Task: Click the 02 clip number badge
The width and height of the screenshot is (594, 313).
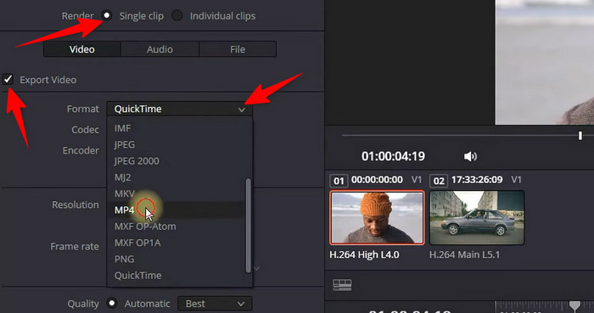Action: [x=439, y=181]
